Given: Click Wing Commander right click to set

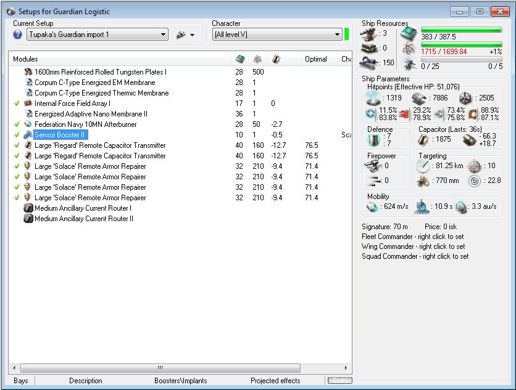Looking at the screenshot, I should 414,246.
